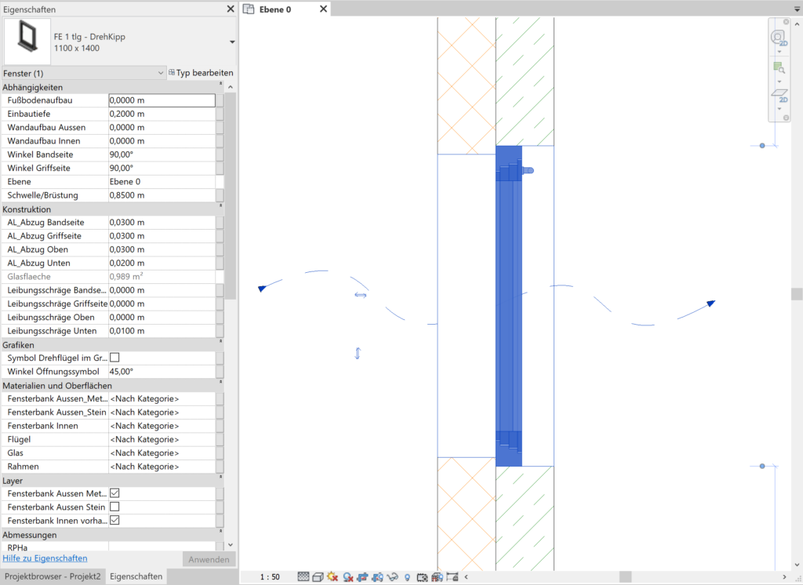Toggle shadows icon in view control bar
The image size is (803, 585).
(347, 577)
